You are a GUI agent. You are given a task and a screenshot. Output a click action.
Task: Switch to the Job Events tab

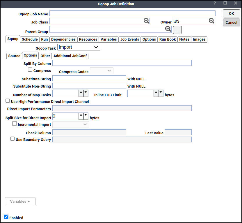[130, 39]
